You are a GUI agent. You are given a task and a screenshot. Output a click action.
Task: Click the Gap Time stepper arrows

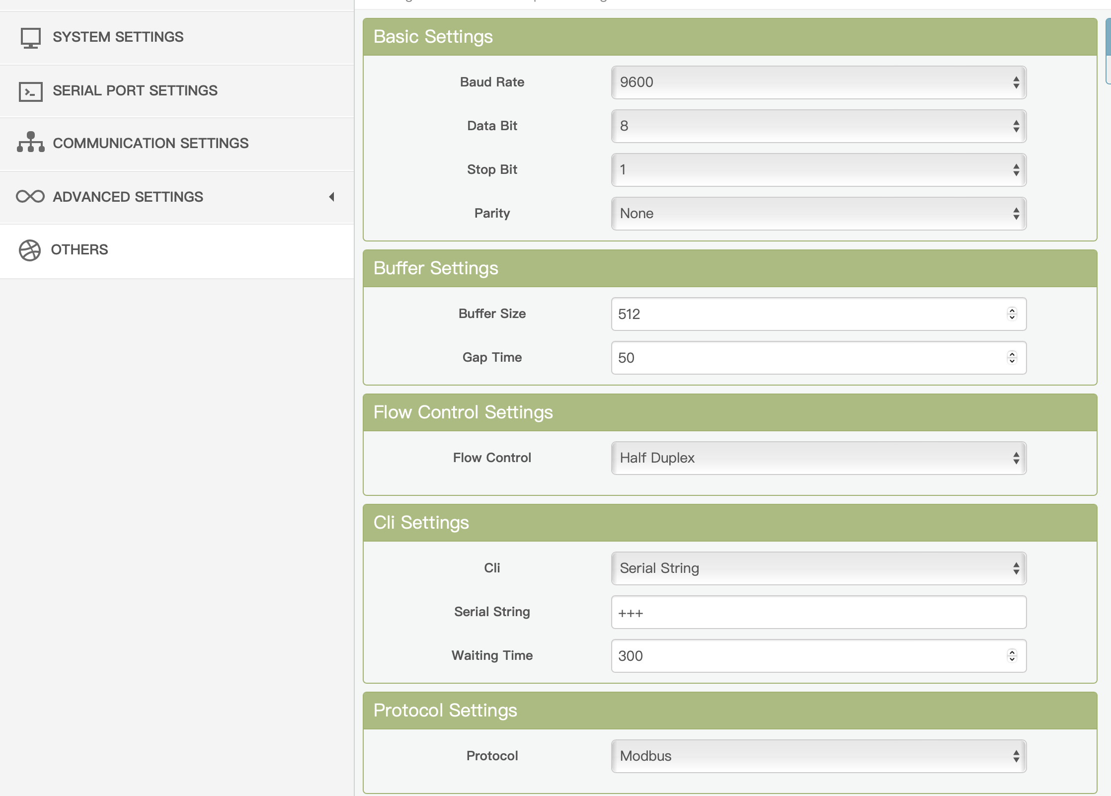tap(1012, 358)
